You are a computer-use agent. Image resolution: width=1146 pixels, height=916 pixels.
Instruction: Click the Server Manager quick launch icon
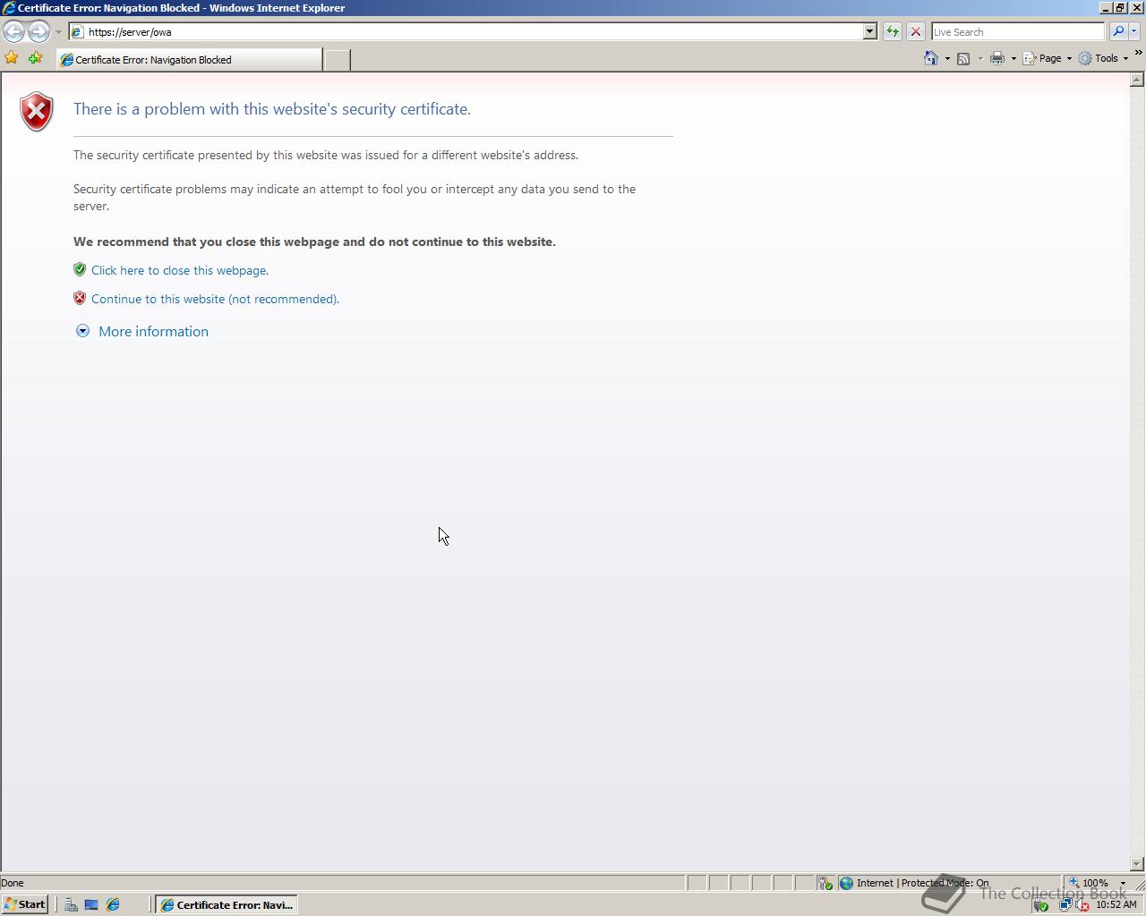(x=71, y=904)
